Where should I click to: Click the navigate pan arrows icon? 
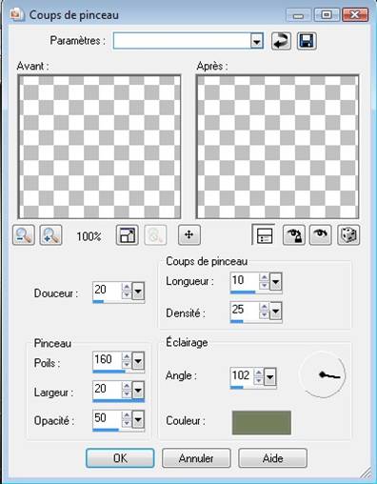[x=189, y=235]
